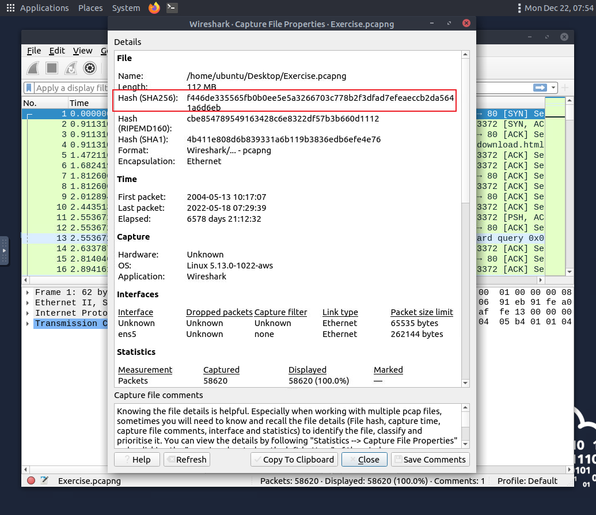Click the Details pane vertical scrollbar thumb
This screenshot has height=515, width=596.
pyautogui.click(x=465, y=131)
